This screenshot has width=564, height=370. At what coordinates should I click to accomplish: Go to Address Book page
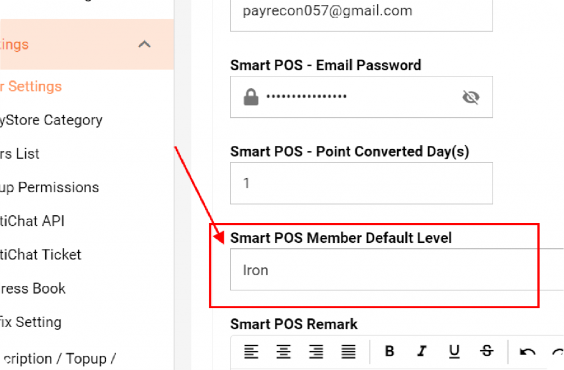point(32,289)
